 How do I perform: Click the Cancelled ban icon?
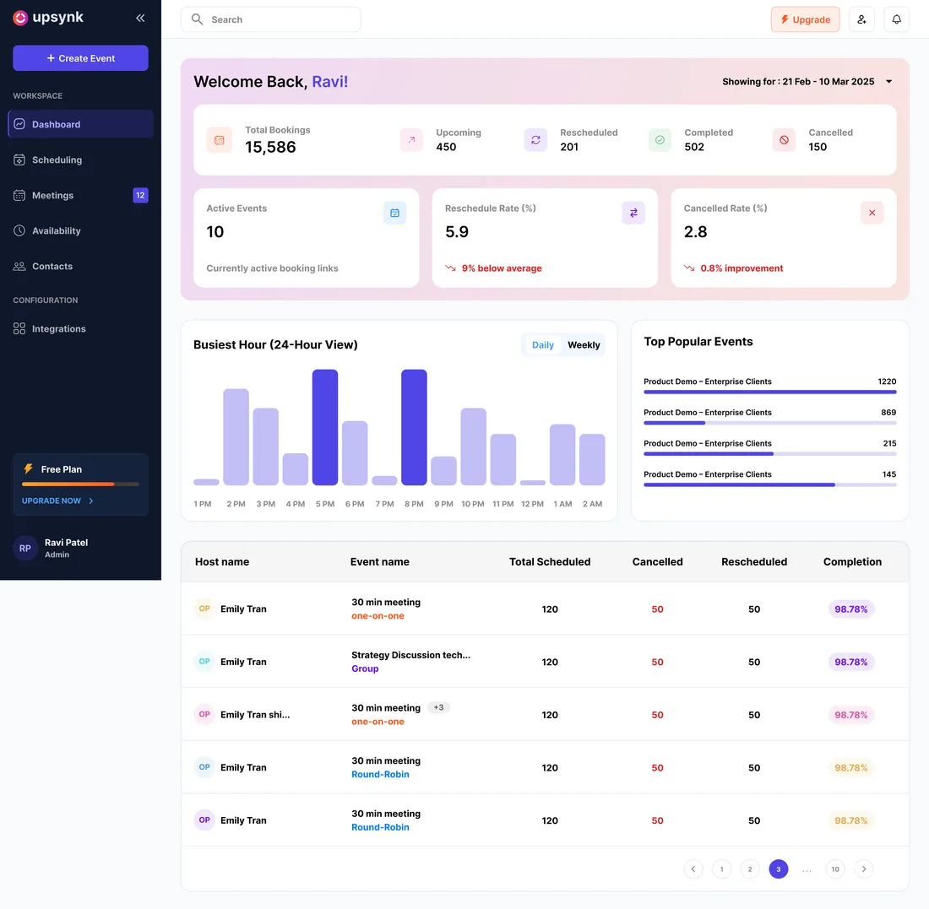[784, 140]
